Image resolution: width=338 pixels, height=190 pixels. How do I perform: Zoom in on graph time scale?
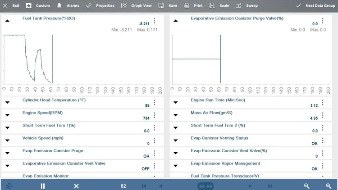329,186
